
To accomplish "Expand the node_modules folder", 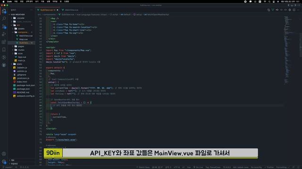I will pos(21,22).
